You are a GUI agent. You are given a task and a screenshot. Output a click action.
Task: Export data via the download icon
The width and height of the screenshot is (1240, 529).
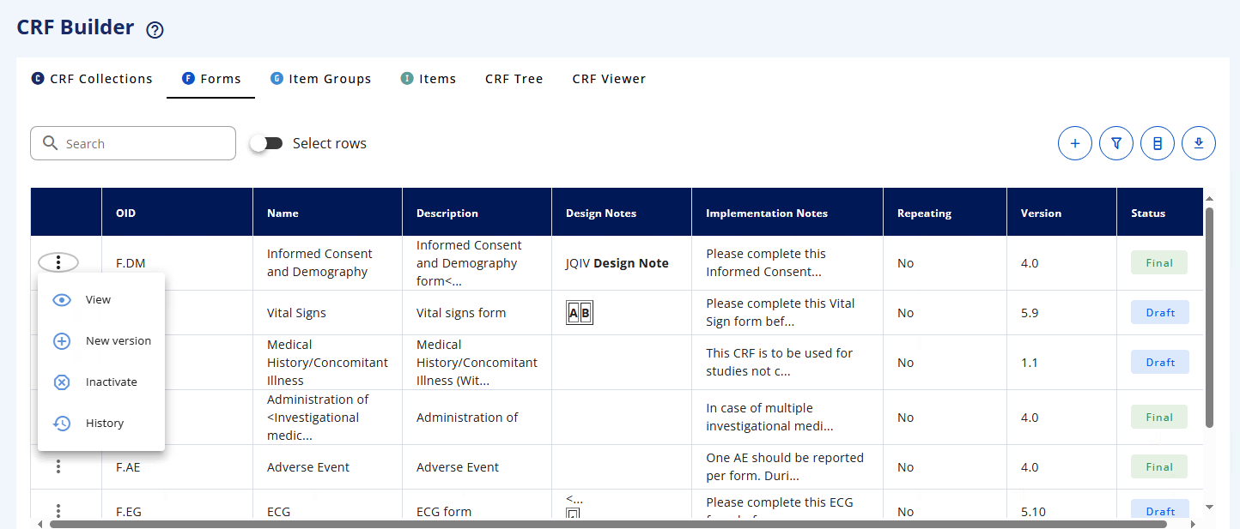coord(1199,143)
